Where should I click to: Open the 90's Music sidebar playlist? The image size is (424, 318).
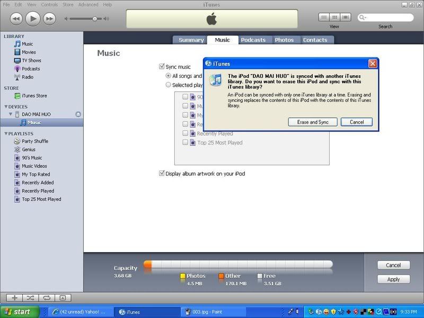click(x=32, y=157)
